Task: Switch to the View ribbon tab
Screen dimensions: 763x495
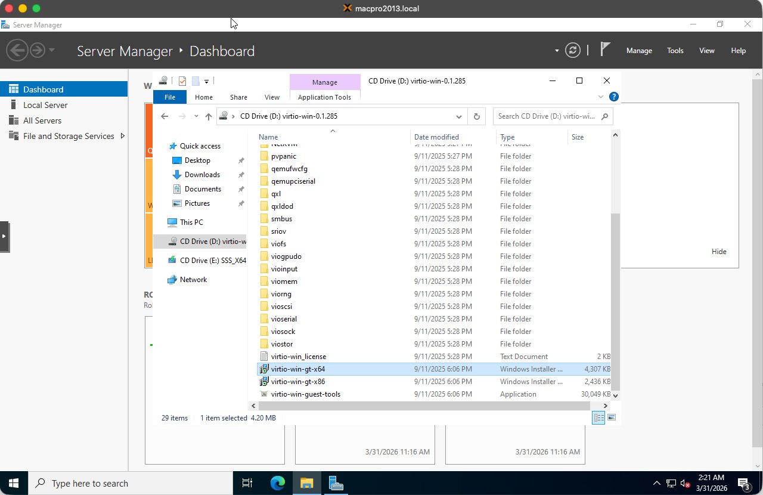Action: [272, 97]
